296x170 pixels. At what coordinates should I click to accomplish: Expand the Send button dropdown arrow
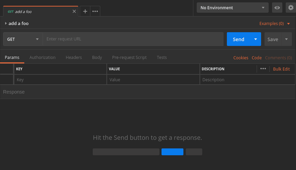[x=256, y=39]
